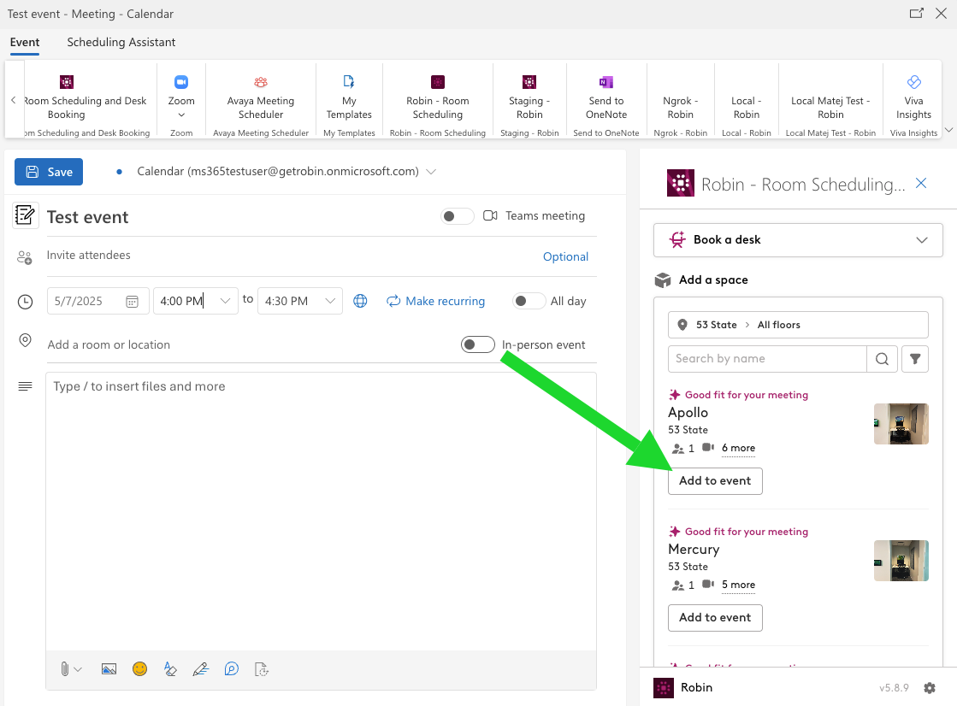Click the event title field
The height and width of the screenshot is (706, 957).
[x=239, y=216]
